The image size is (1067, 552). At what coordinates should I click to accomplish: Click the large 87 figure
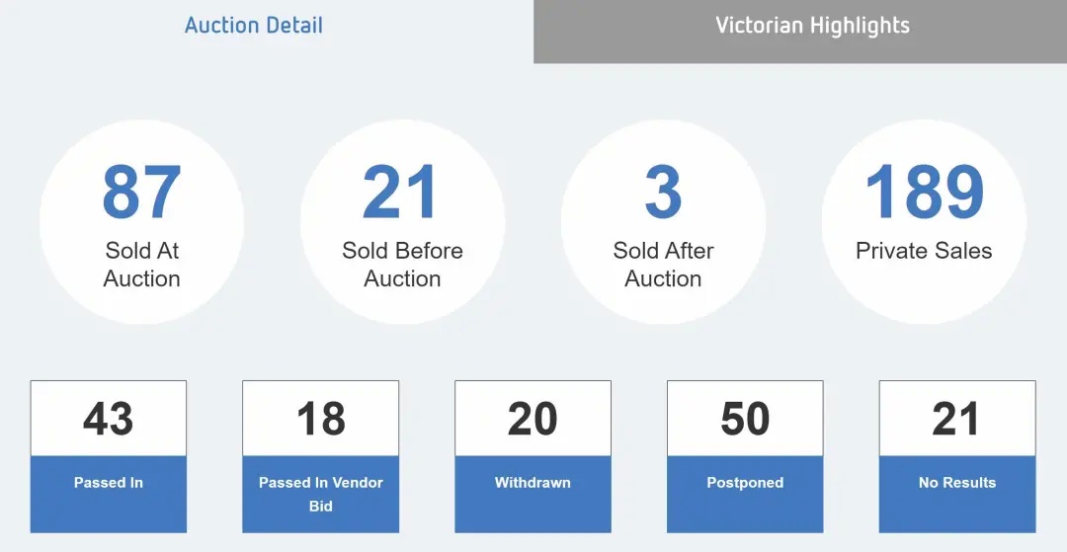(x=141, y=193)
